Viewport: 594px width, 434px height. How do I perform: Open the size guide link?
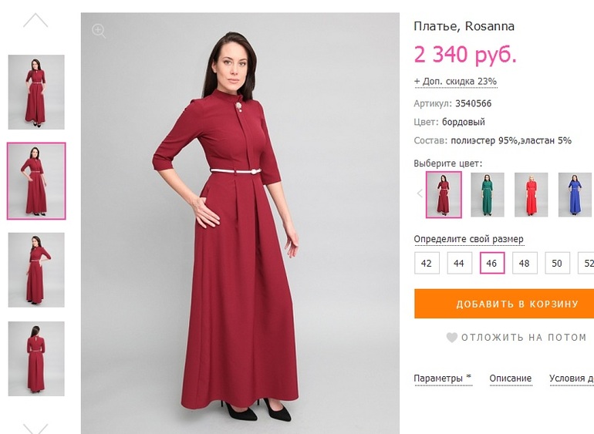(468, 239)
